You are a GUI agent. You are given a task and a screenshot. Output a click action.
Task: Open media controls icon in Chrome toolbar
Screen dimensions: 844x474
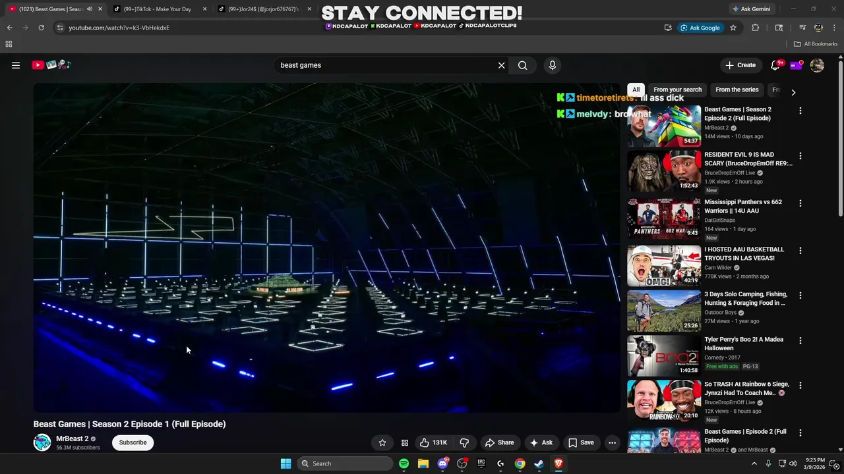pyautogui.click(x=802, y=28)
